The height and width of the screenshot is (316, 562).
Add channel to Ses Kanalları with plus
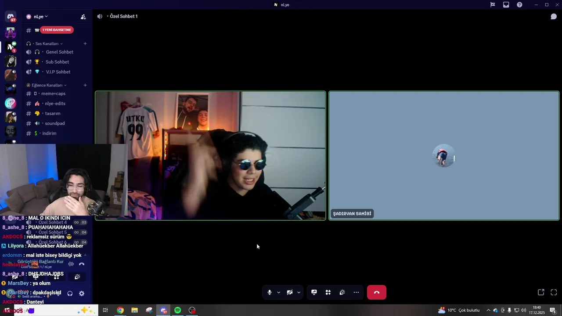(85, 44)
